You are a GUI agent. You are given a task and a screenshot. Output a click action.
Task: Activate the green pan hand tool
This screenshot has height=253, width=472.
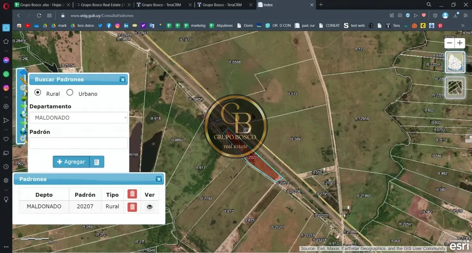click(x=23, y=98)
